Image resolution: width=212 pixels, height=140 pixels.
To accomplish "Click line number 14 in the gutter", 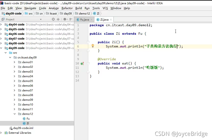I will pyautogui.click(x=77, y=81).
